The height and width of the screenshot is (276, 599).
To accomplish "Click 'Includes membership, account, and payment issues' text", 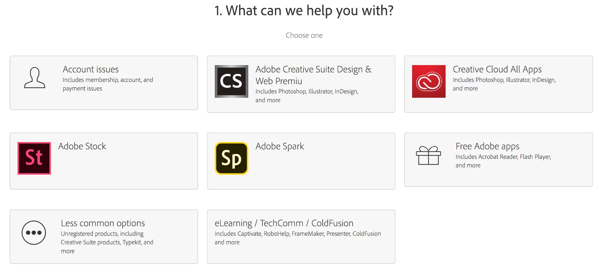I will (108, 84).
